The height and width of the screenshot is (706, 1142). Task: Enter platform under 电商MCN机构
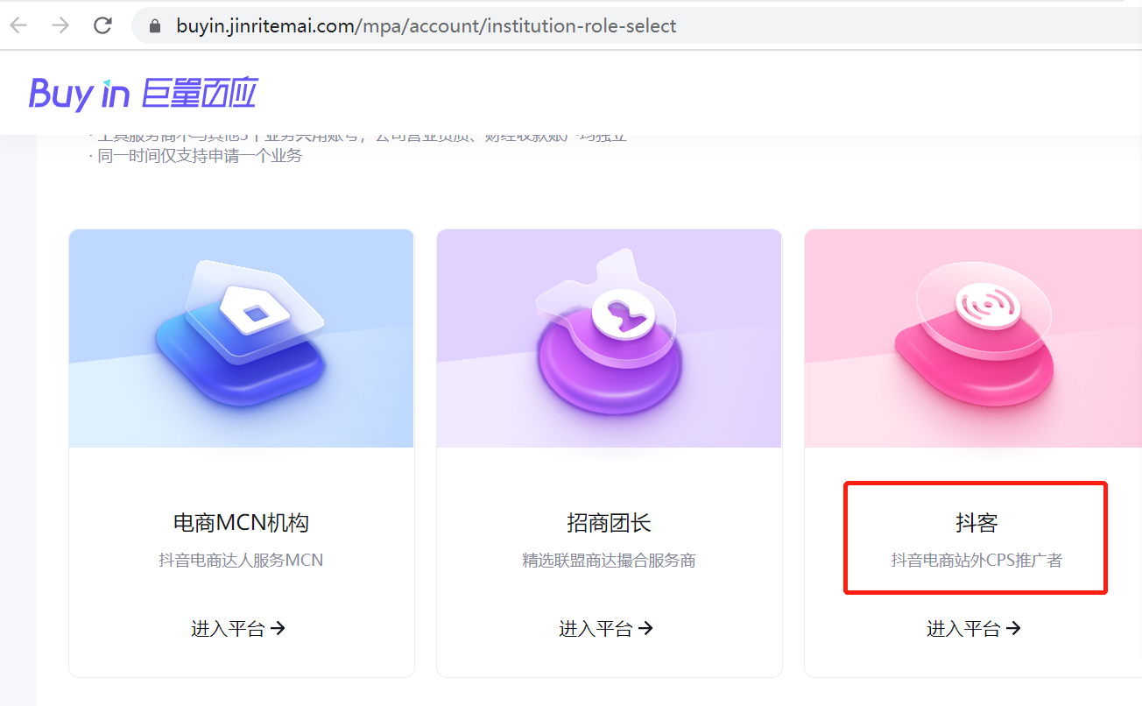point(238,628)
